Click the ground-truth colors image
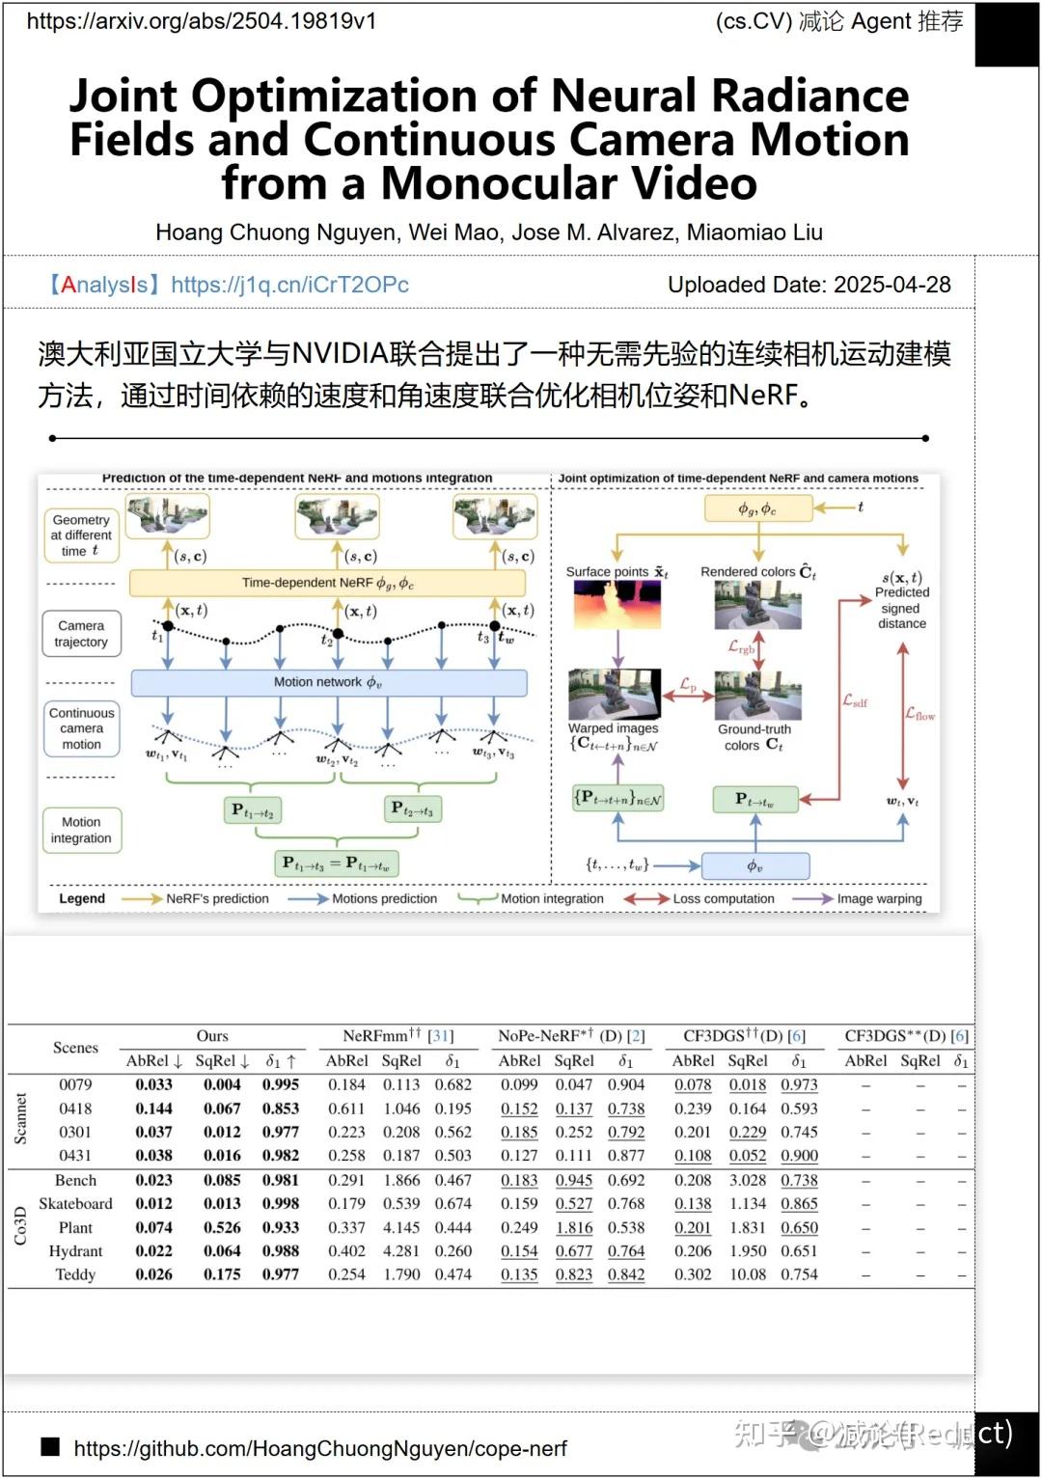1042x1479 pixels. 760,695
